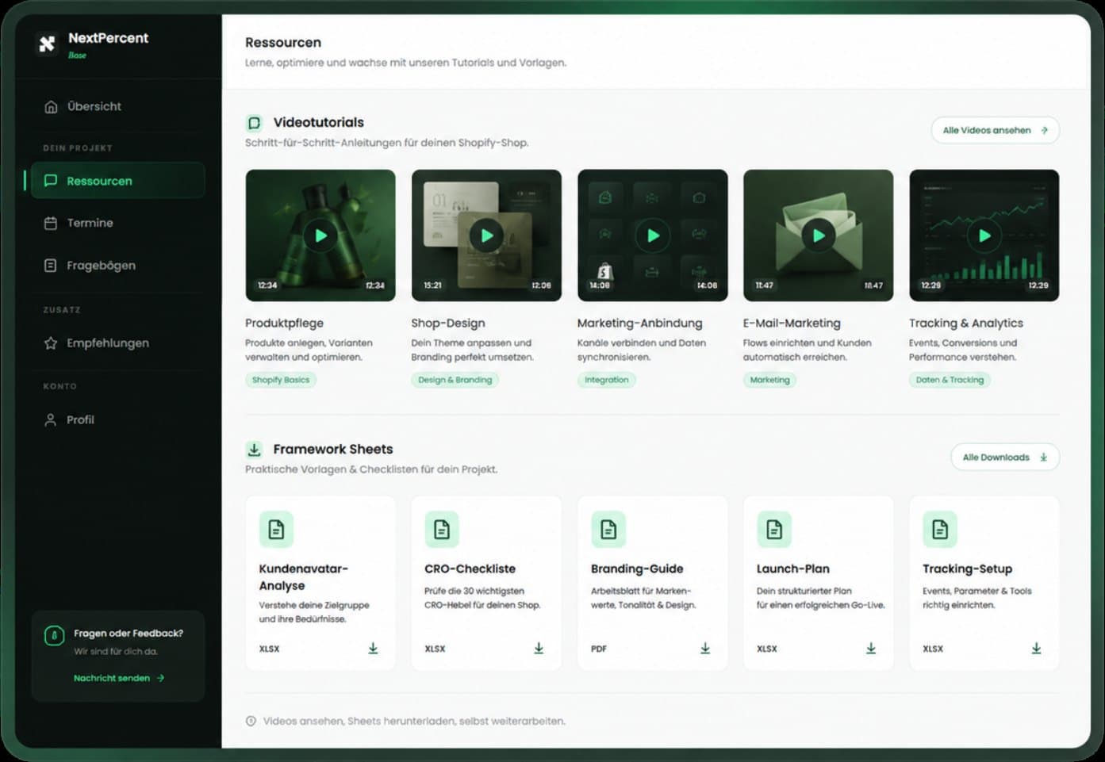Click the Framework Sheets download section icon
Viewport: 1105px width, 762px height.
click(254, 450)
